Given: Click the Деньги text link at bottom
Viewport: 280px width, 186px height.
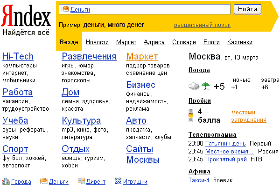Looking at the screenshot, I should (x=59, y=182).
